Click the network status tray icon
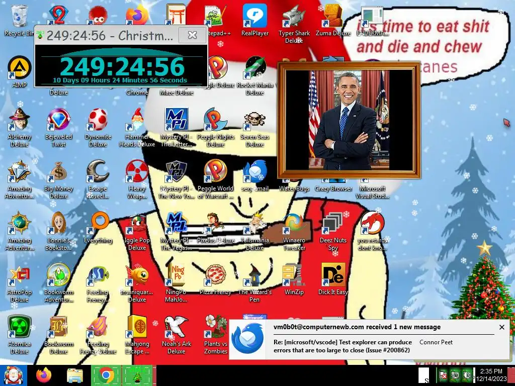 click(455, 375)
